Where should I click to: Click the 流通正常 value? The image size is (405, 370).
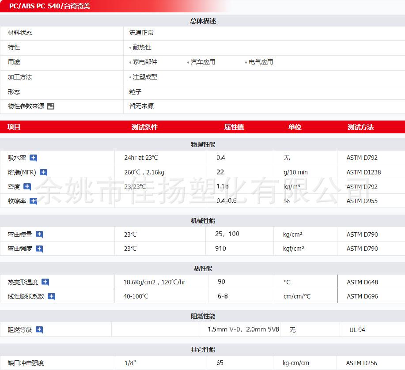coord(141,33)
